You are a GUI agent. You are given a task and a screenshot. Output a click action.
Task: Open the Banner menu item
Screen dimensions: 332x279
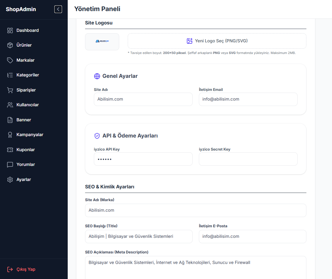click(x=24, y=120)
